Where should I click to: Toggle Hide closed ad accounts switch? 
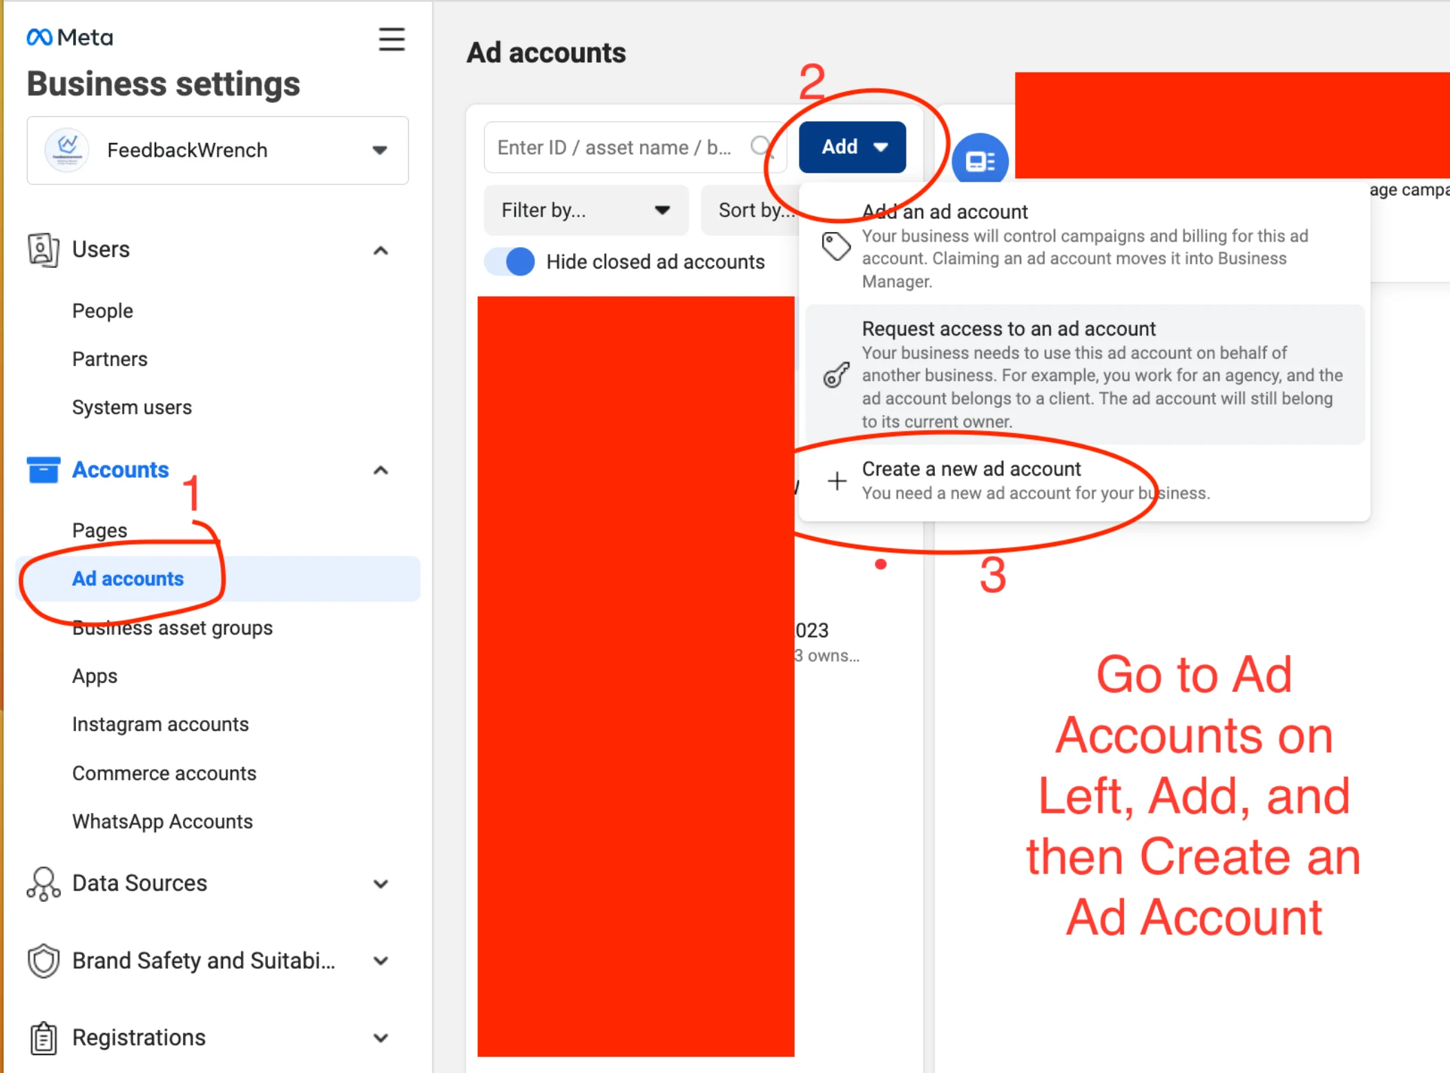(x=510, y=262)
